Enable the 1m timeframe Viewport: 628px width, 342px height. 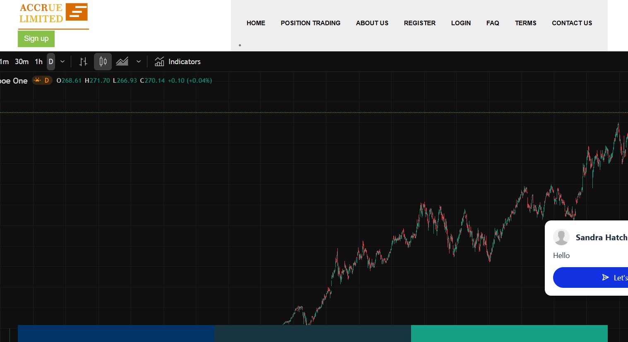(x=4, y=61)
